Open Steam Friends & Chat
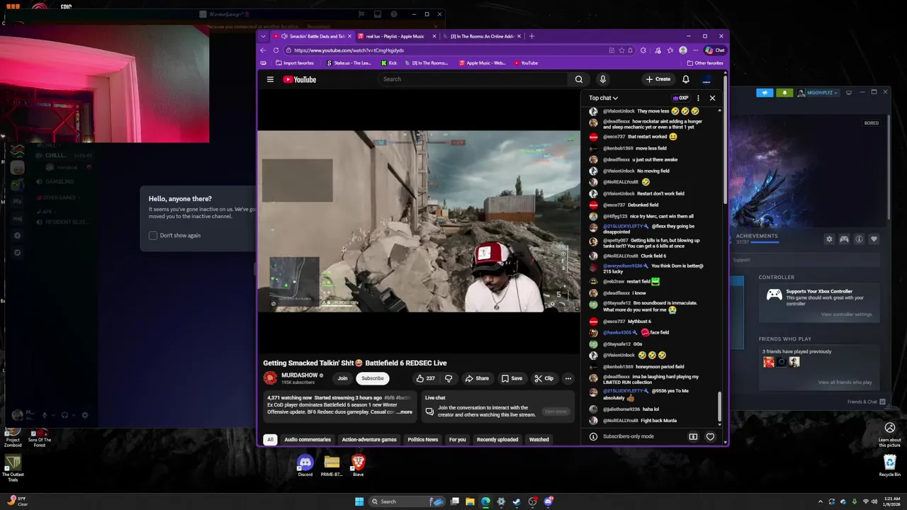The image size is (907, 510). [867, 402]
